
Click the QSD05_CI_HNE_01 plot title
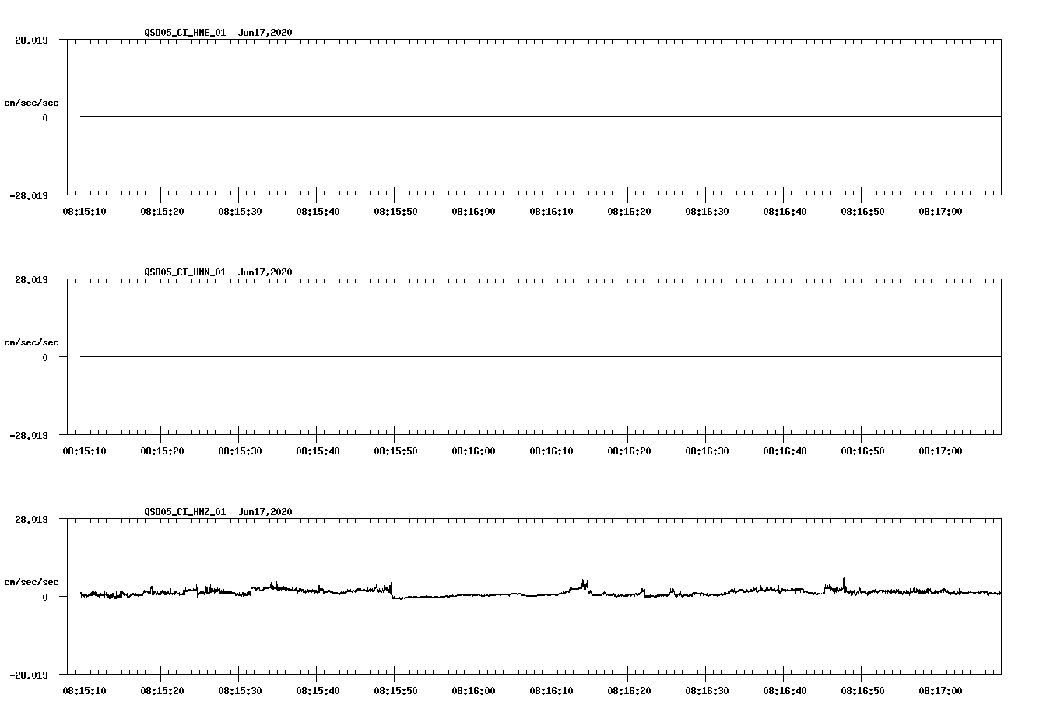pyautogui.click(x=218, y=33)
